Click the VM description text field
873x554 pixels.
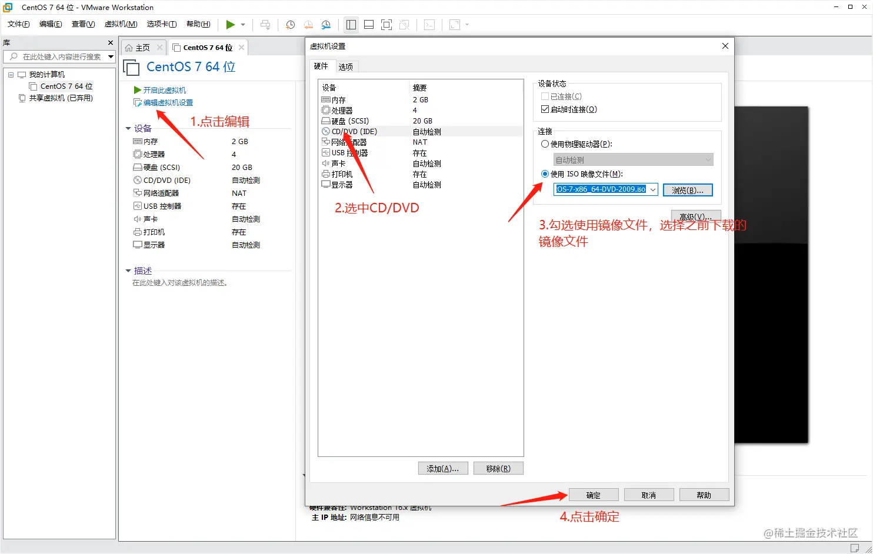pos(180,283)
